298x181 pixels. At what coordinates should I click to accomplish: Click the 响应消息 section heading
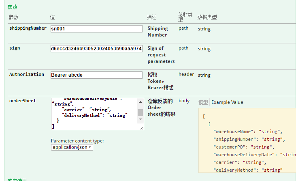(17, 179)
